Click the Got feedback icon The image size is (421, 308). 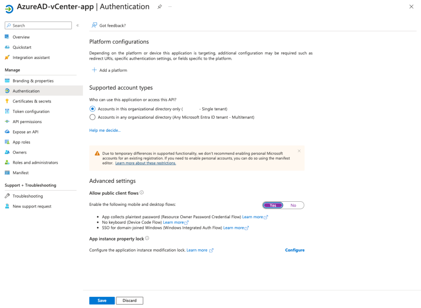pos(95,26)
